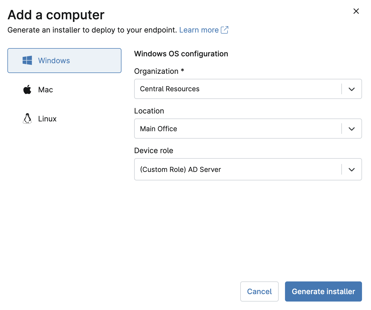371x310 pixels.
Task: Expand the Organization dropdown chevron
Action: pos(351,89)
